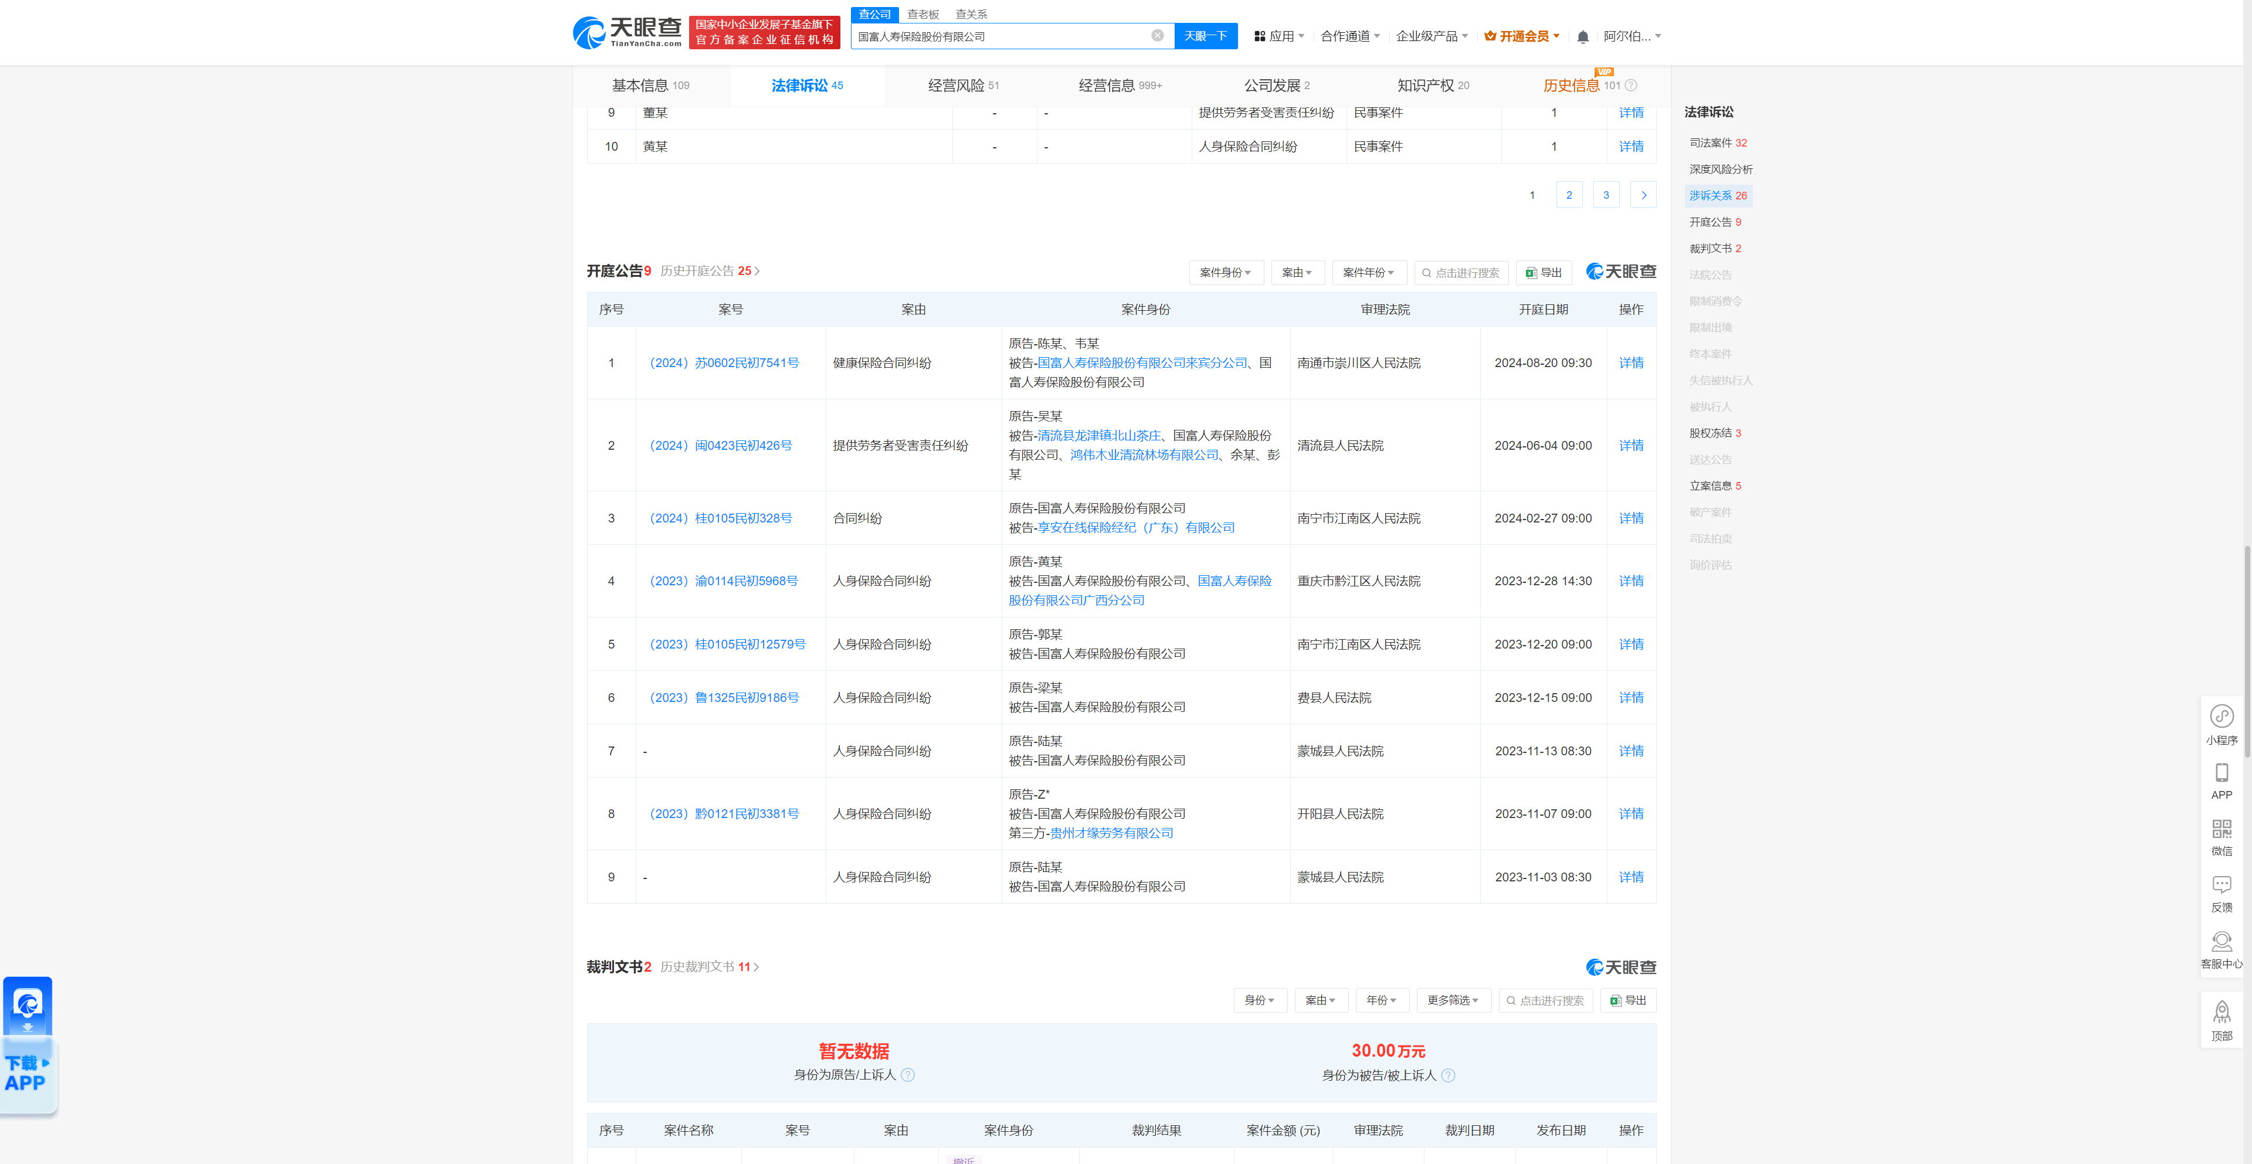Open the 开通会员 membership dropdown
This screenshot has height=1164, width=2252.
click(1521, 36)
